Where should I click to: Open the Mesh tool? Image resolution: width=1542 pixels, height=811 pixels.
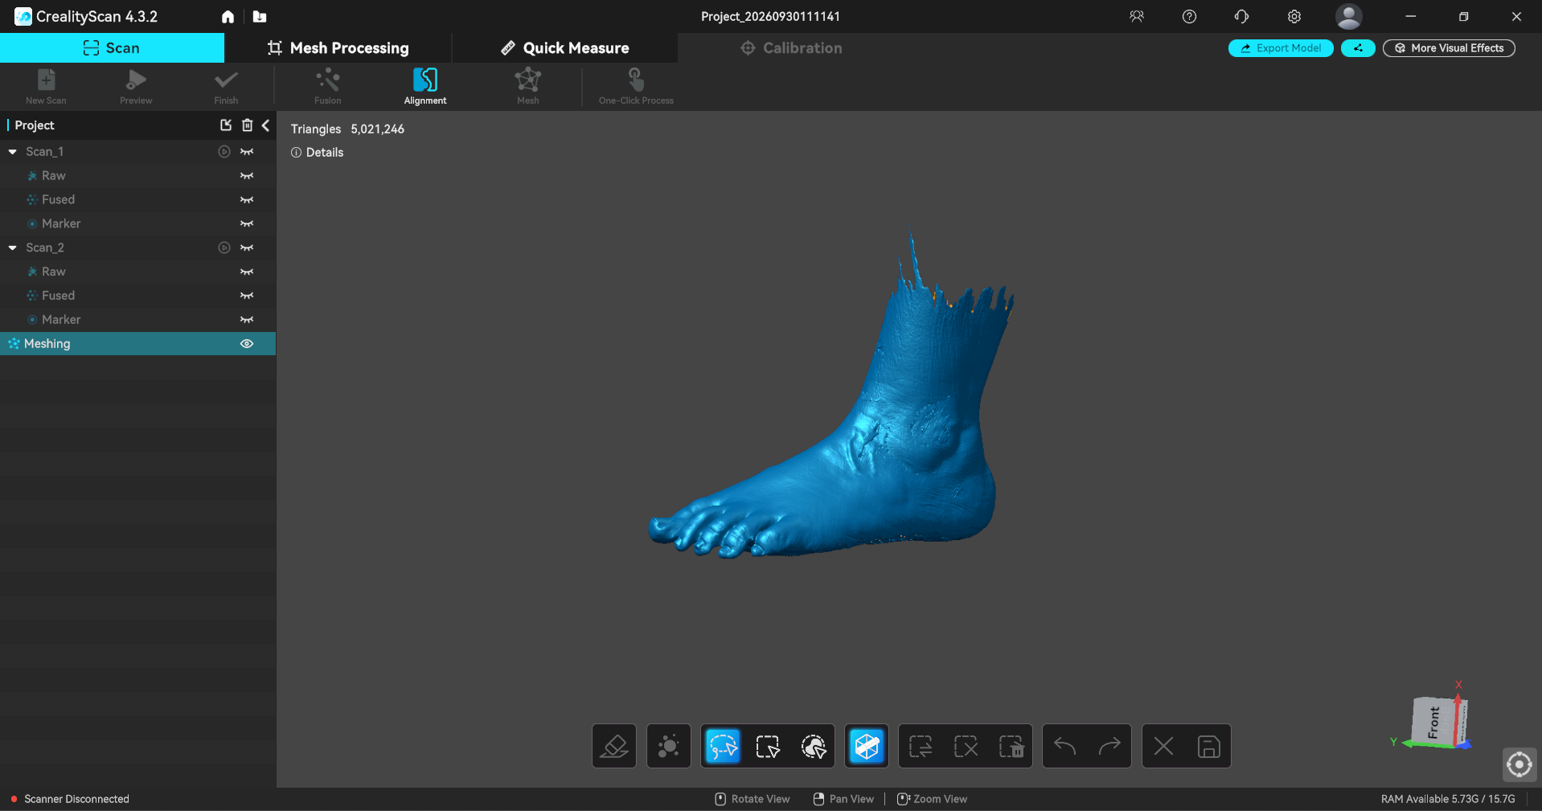point(528,86)
